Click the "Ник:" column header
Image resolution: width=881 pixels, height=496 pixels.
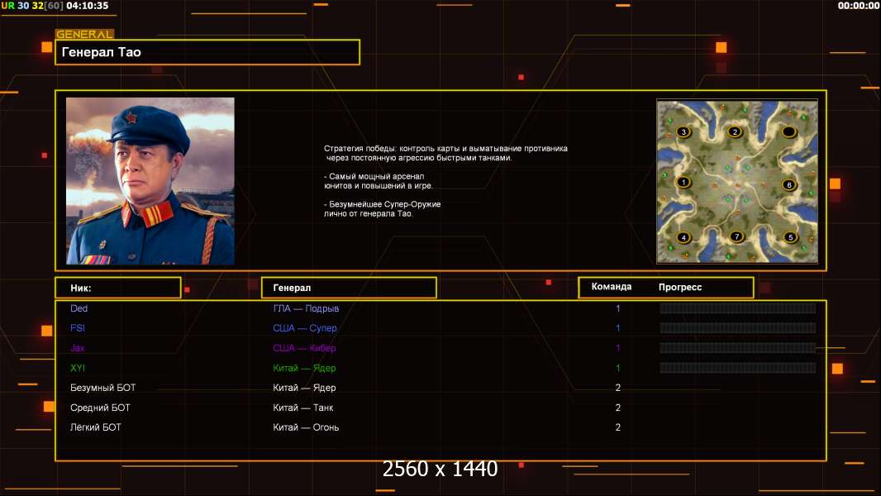tap(118, 288)
